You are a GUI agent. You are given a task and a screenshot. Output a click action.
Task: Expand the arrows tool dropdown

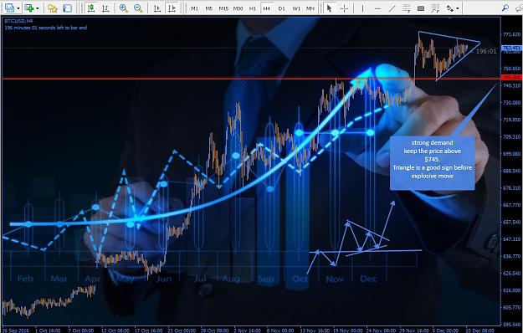point(457,8)
